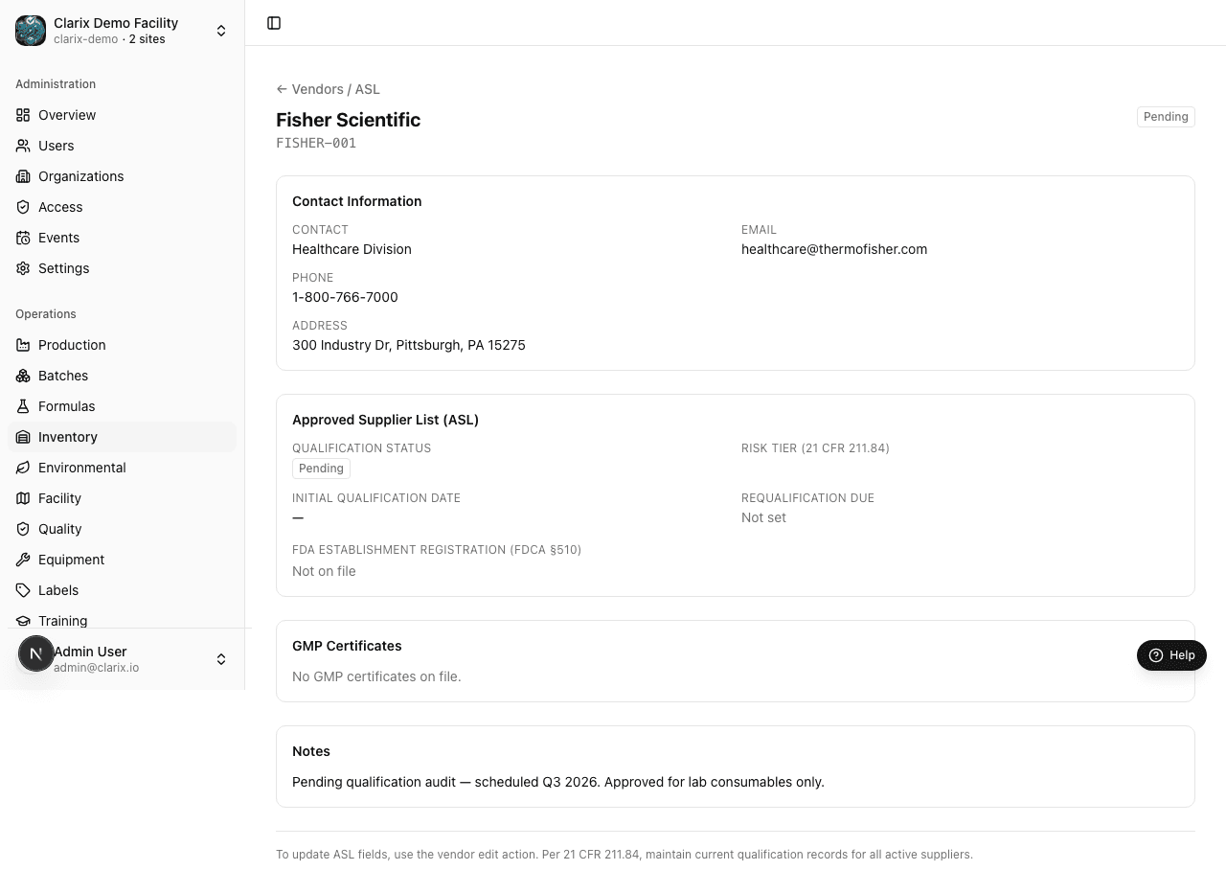The width and height of the screenshot is (1226, 893).
Task: Open the Overview menu item
Action: point(122,115)
